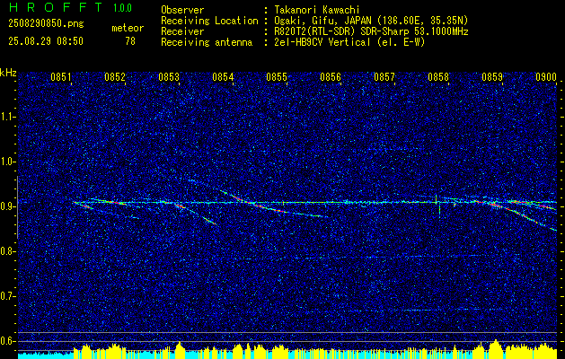
Task: Select the filename 2508290850.png
Action: (x=46, y=23)
